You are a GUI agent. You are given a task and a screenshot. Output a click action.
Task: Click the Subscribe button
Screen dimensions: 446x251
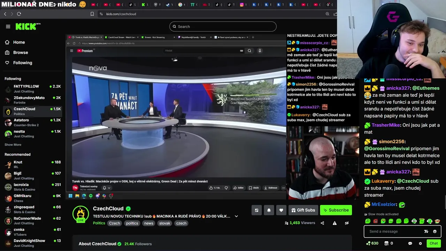point(336,210)
